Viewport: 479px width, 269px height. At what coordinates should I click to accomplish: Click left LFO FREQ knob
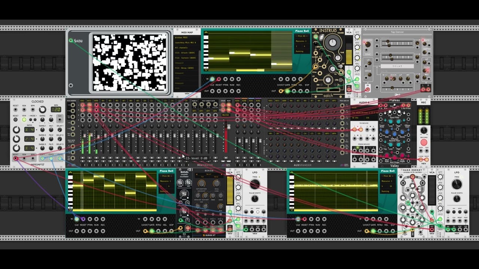click(x=255, y=184)
